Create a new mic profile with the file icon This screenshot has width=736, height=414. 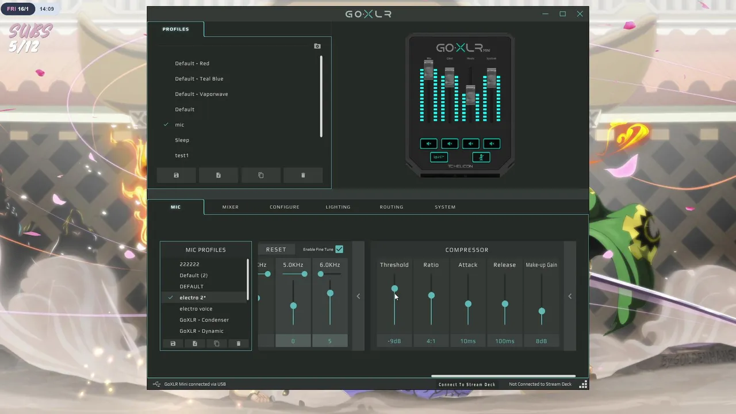point(195,343)
